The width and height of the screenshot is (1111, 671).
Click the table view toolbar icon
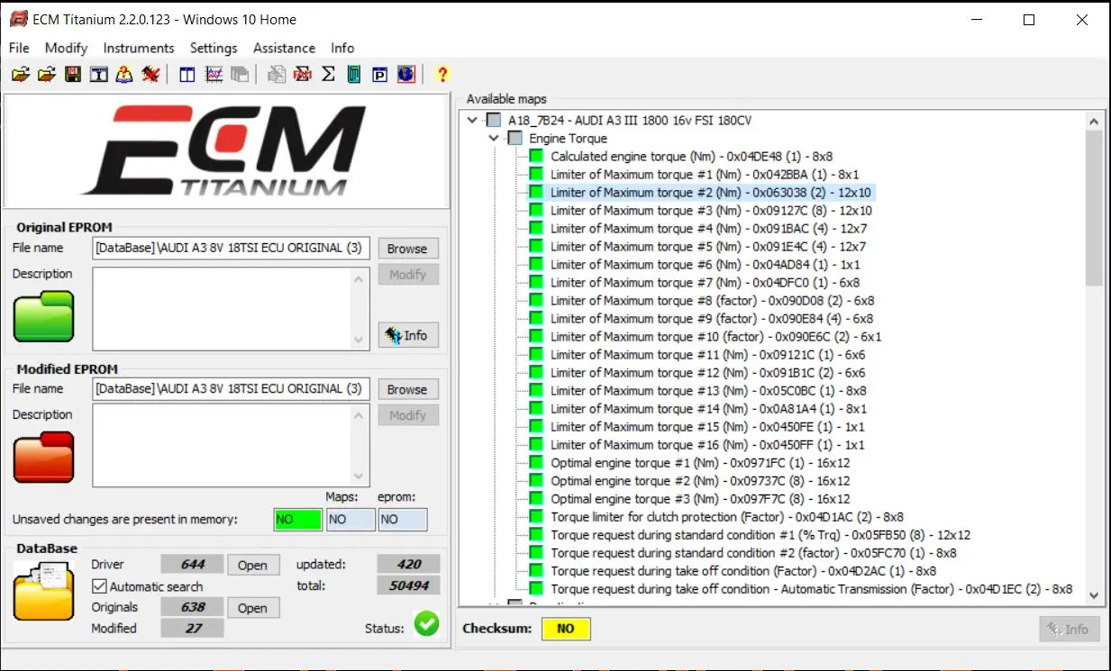[x=187, y=74]
